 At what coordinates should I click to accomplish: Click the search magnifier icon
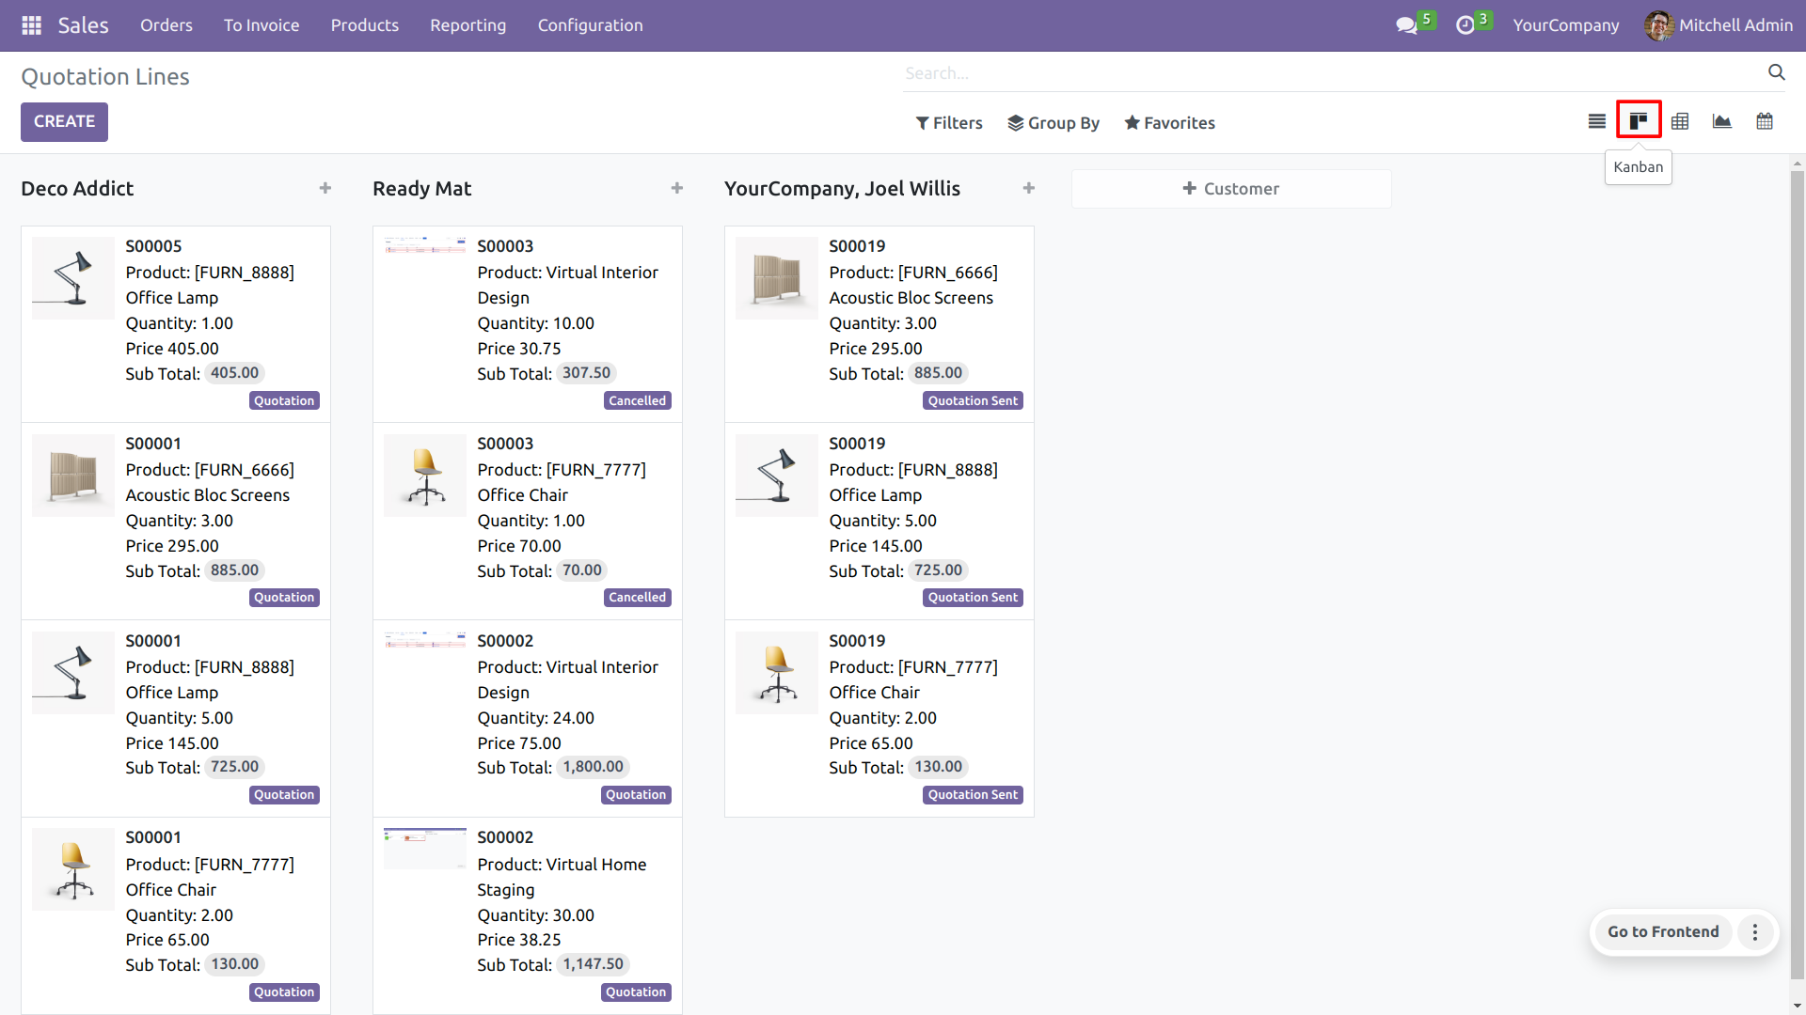(1776, 72)
